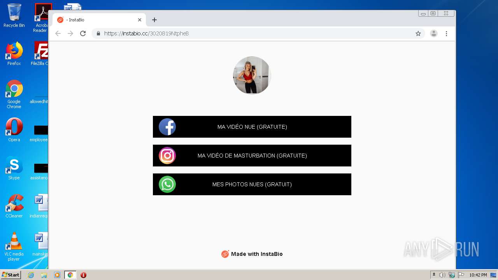Open the volume speaker tray icon
This screenshot has height=280, width=498.
point(442,275)
